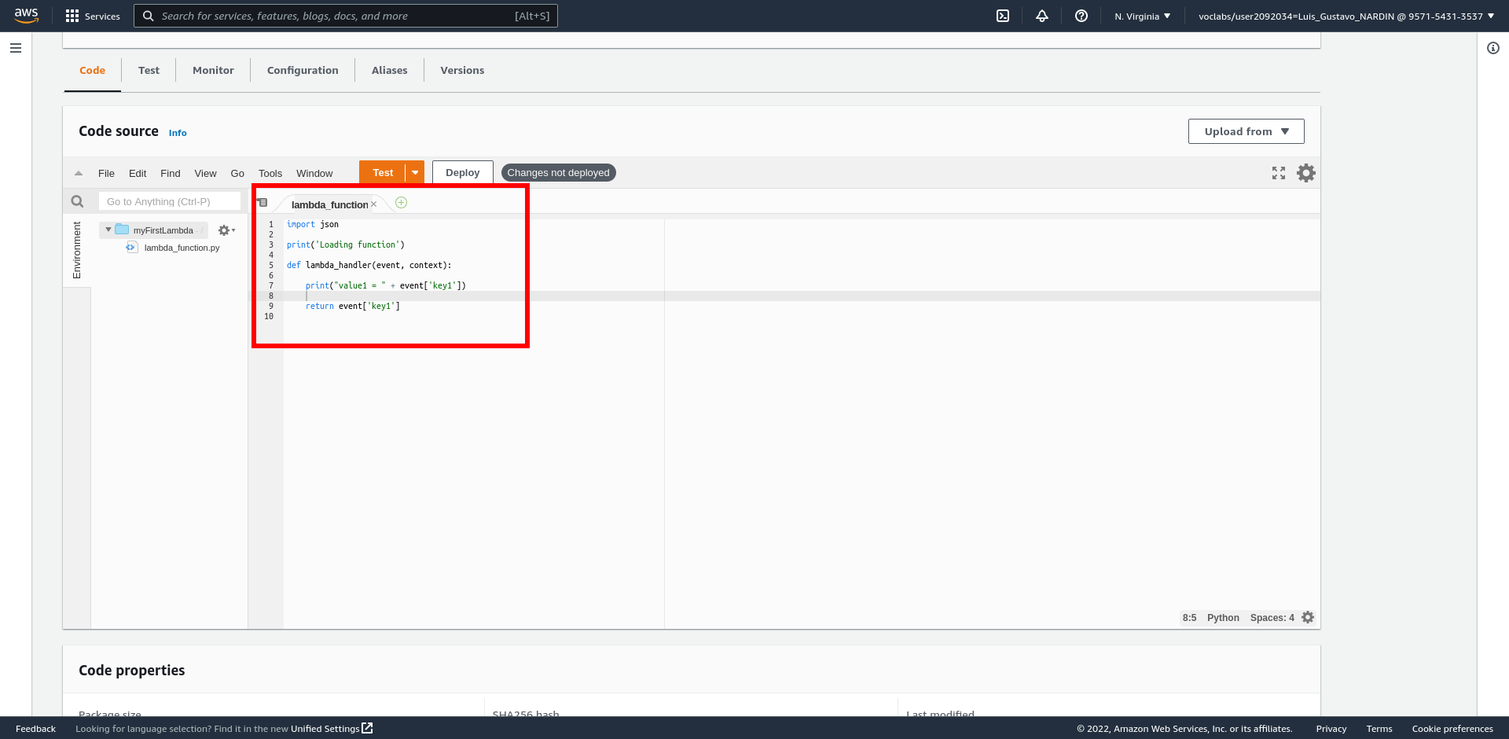
Task: Open the Tools menu
Action: tap(270, 174)
